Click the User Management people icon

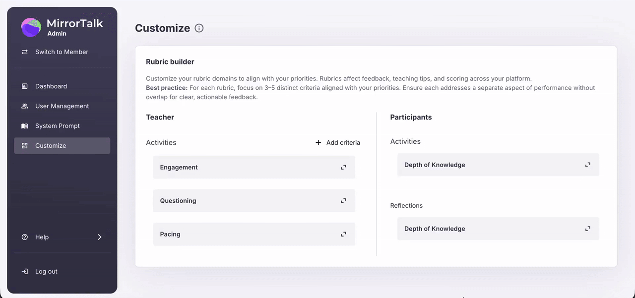click(24, 106)
